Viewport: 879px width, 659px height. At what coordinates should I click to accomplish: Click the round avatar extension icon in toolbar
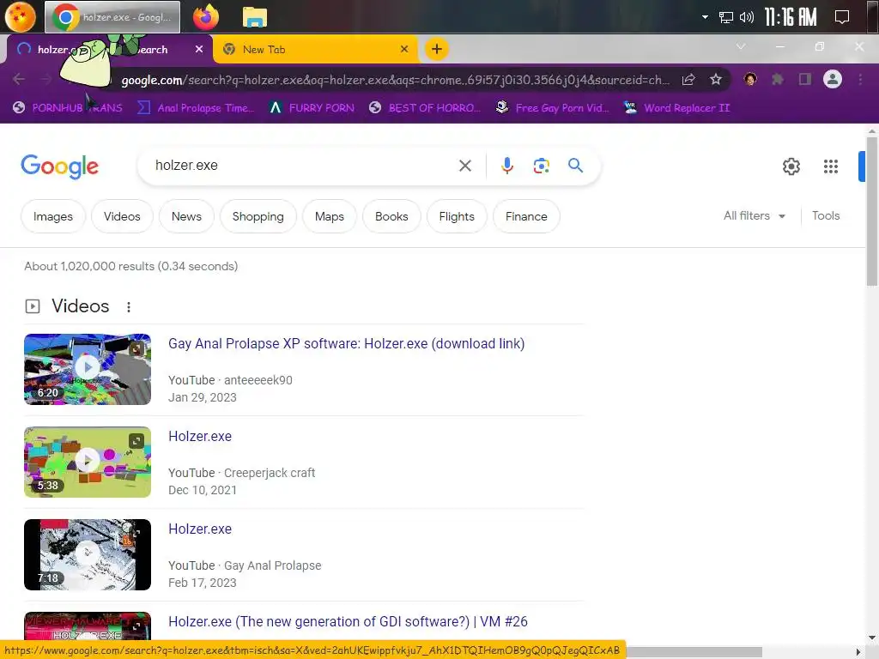tap(750, 80)
